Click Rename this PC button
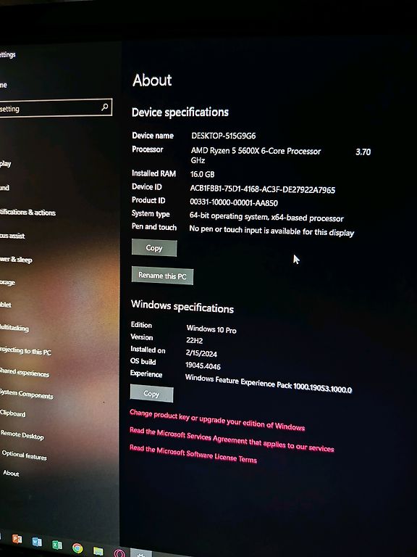 tap(162, 276)
